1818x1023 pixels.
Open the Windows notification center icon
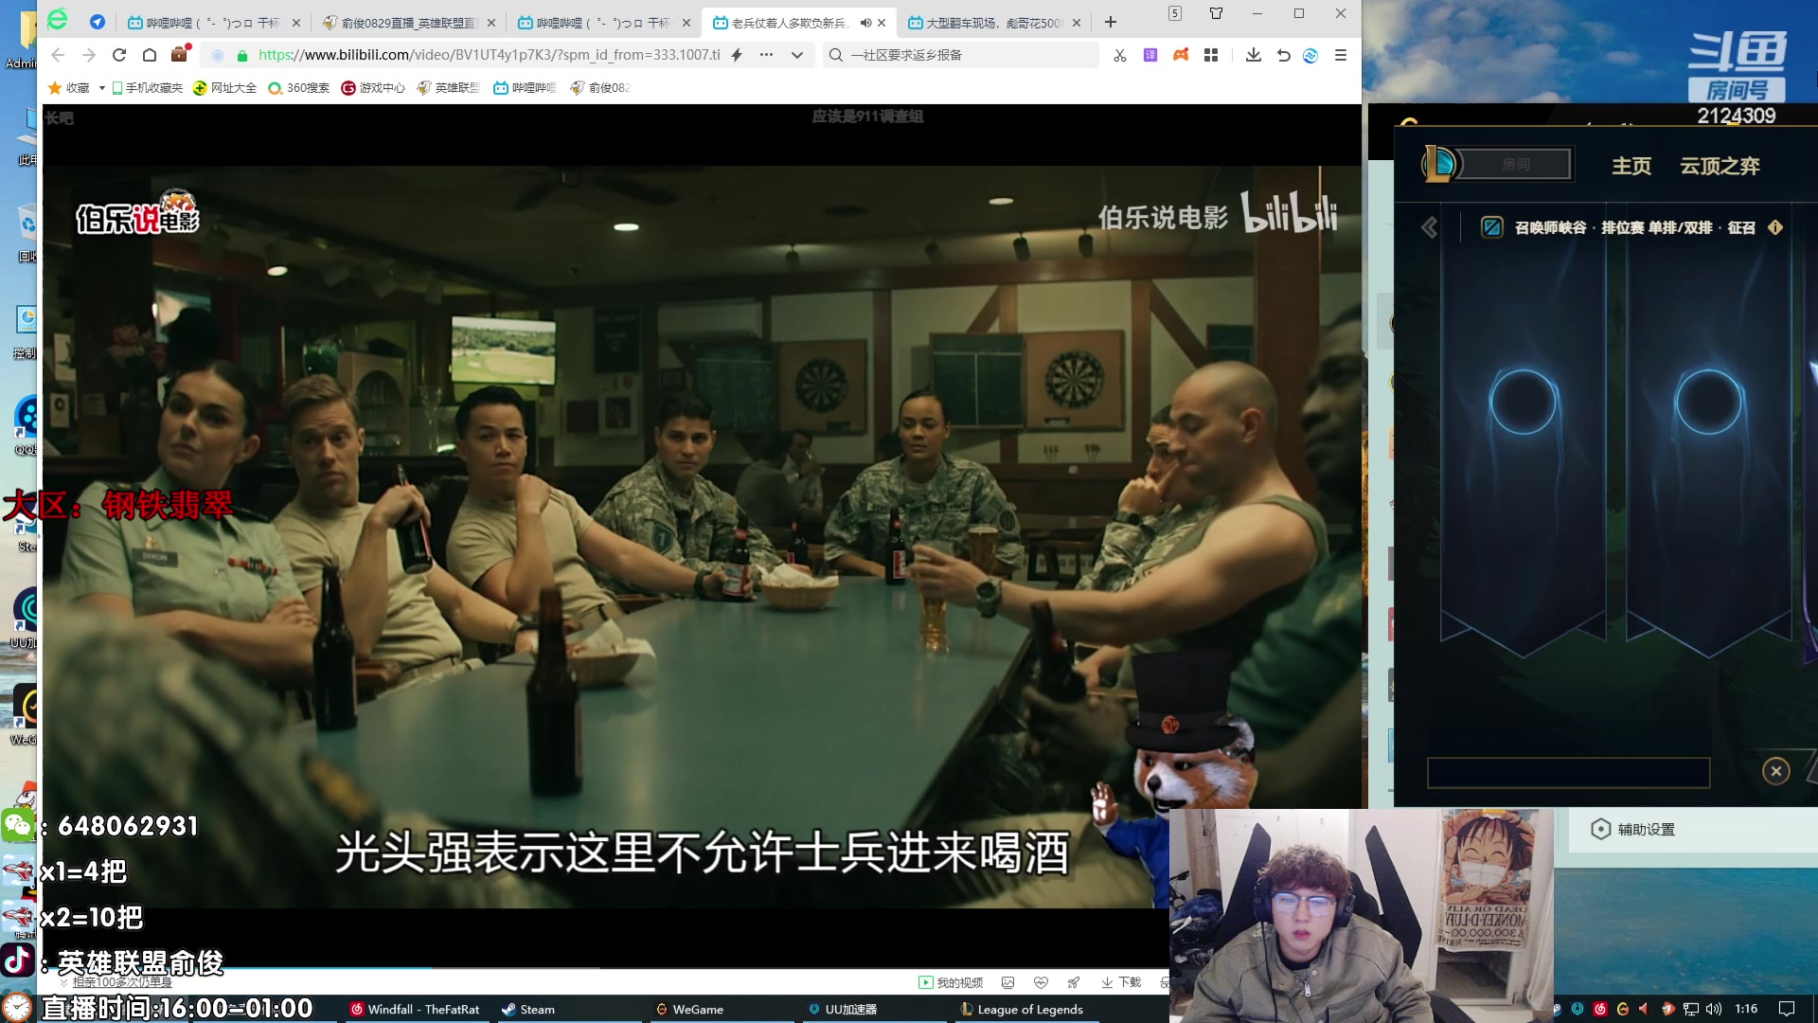click(1787, 1009)
